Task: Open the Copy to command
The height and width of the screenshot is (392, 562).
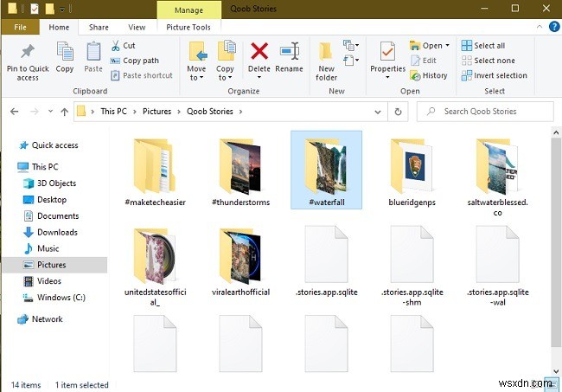Action: (x=226, y=61)
